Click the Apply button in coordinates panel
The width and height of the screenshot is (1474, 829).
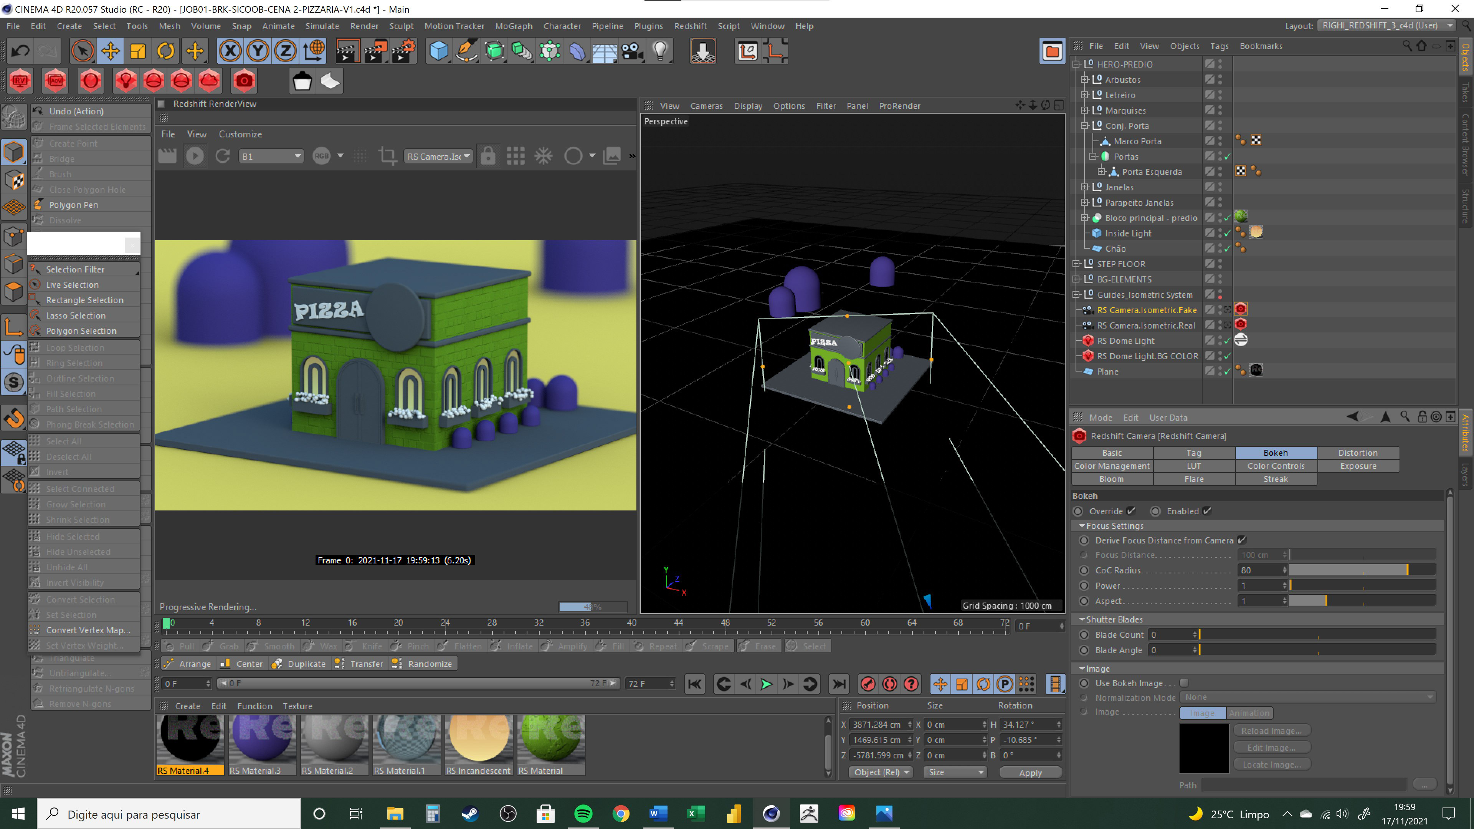pyautogui.click(x=1030, y=772)
